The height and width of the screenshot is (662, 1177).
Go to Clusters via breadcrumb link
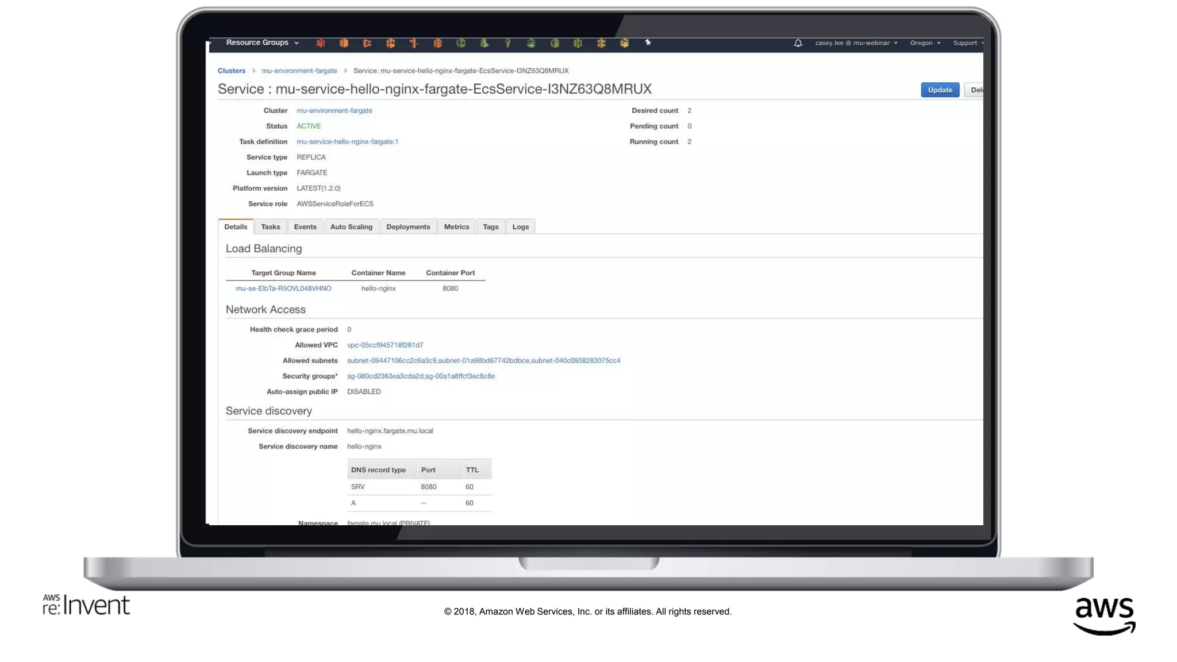(231, 71)
